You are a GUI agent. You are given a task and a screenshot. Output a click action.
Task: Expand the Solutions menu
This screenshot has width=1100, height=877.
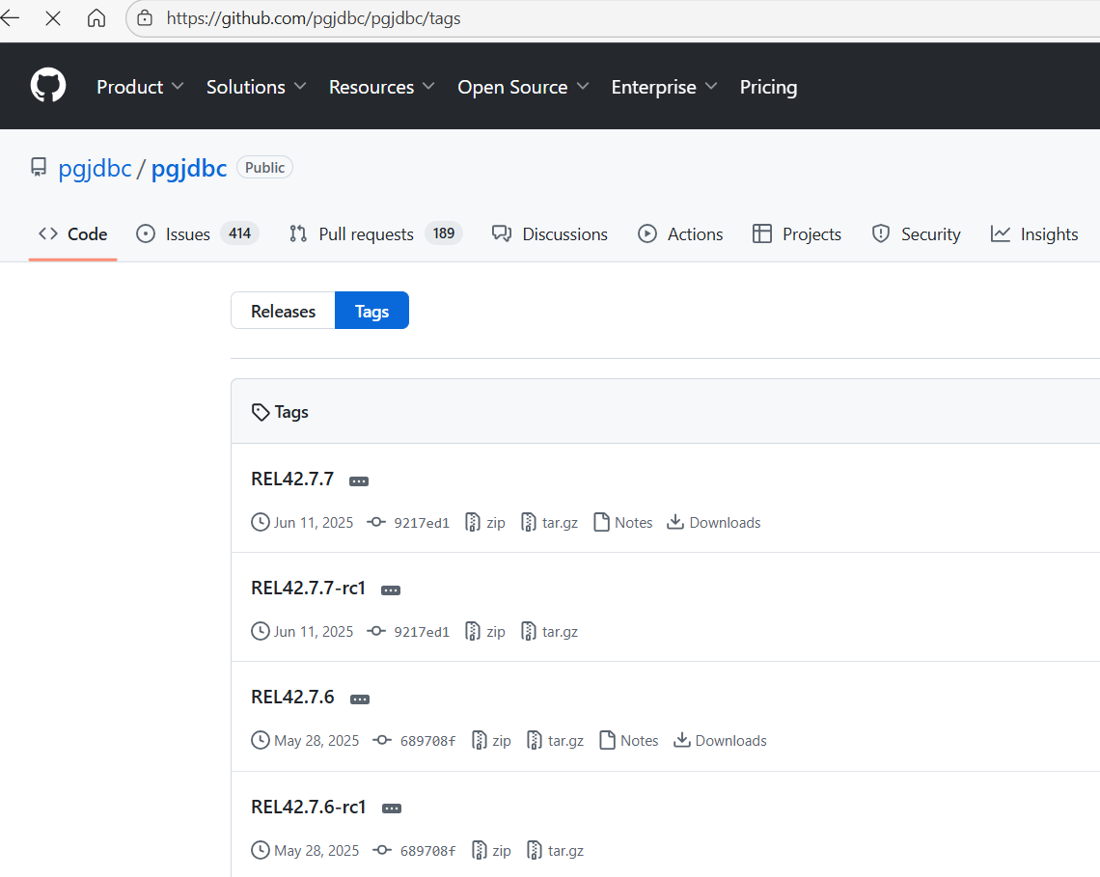pos(256,87)
